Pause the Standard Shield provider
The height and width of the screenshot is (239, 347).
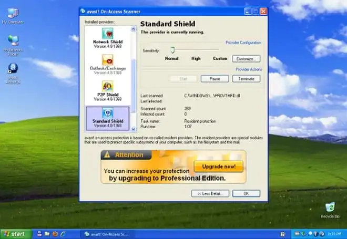(x=215, y=78)
